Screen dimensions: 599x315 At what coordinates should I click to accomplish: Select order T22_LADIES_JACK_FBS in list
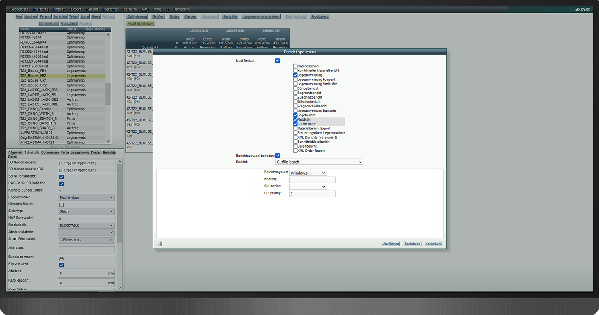point(62,90)
